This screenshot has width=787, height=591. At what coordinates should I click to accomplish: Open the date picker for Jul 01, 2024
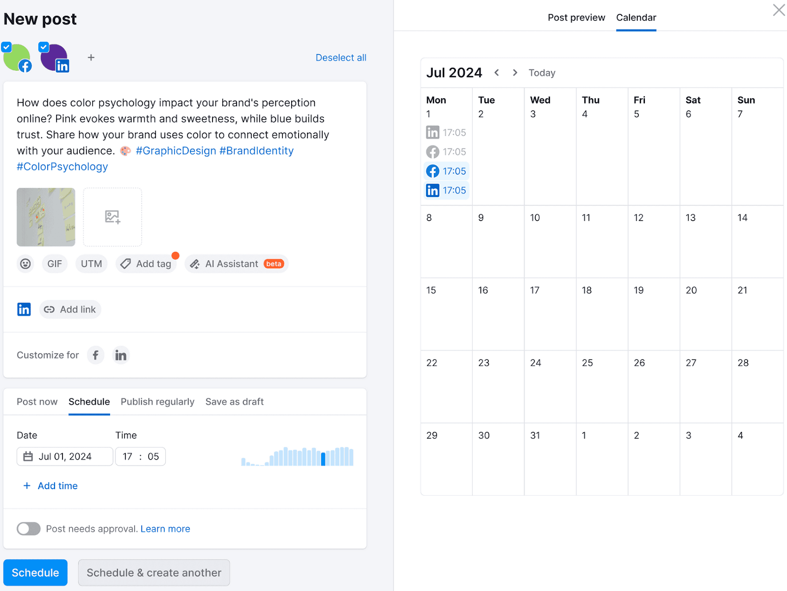(x=64, y=456)
